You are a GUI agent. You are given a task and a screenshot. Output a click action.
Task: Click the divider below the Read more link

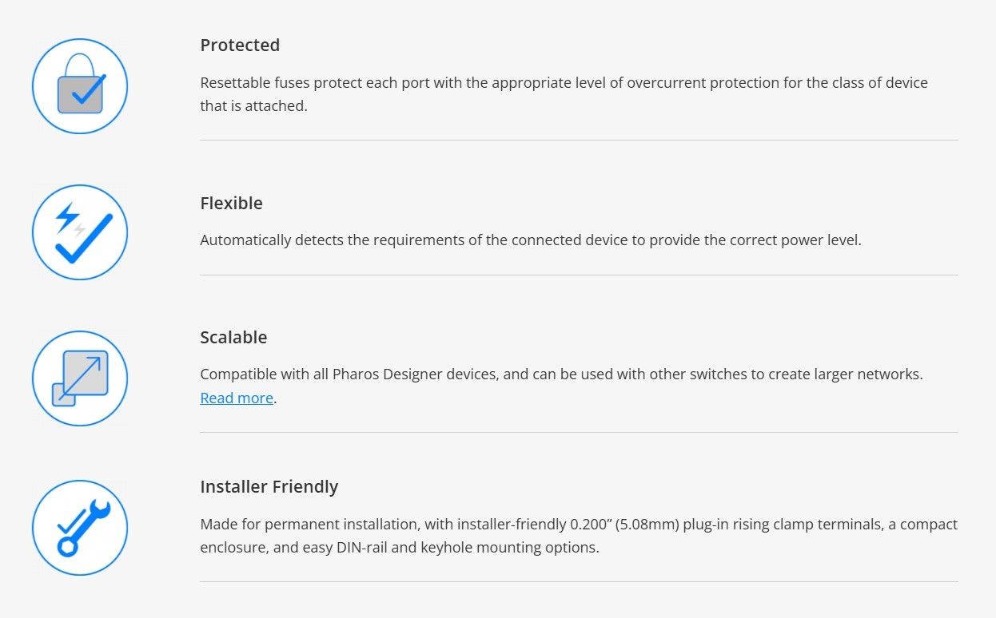point(578,433)
